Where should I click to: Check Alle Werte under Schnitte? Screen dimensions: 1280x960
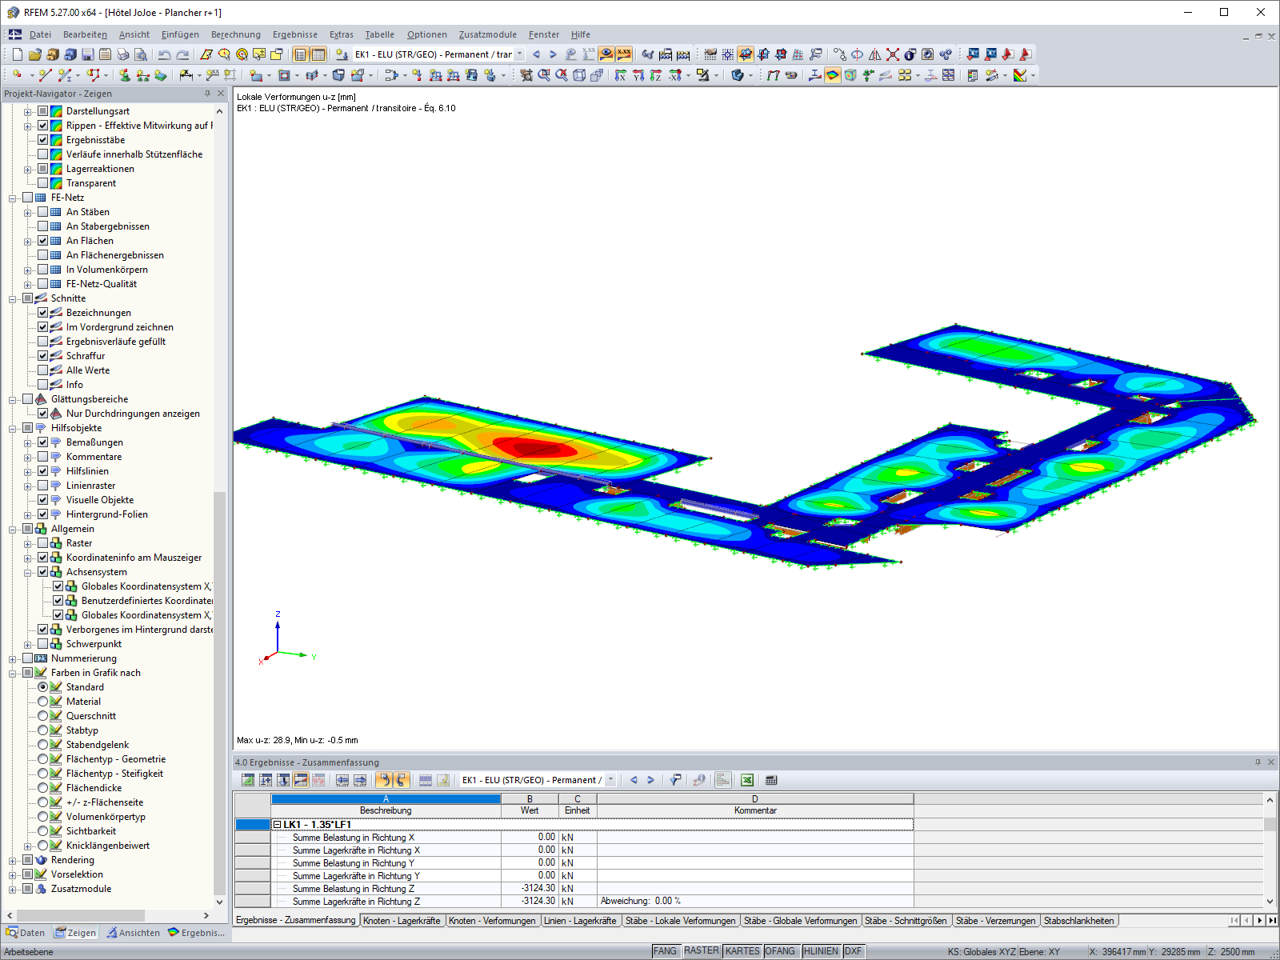click(x=45, y=370)
